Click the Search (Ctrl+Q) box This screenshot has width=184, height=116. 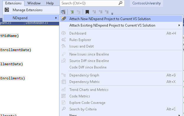(x=92, y=3)
